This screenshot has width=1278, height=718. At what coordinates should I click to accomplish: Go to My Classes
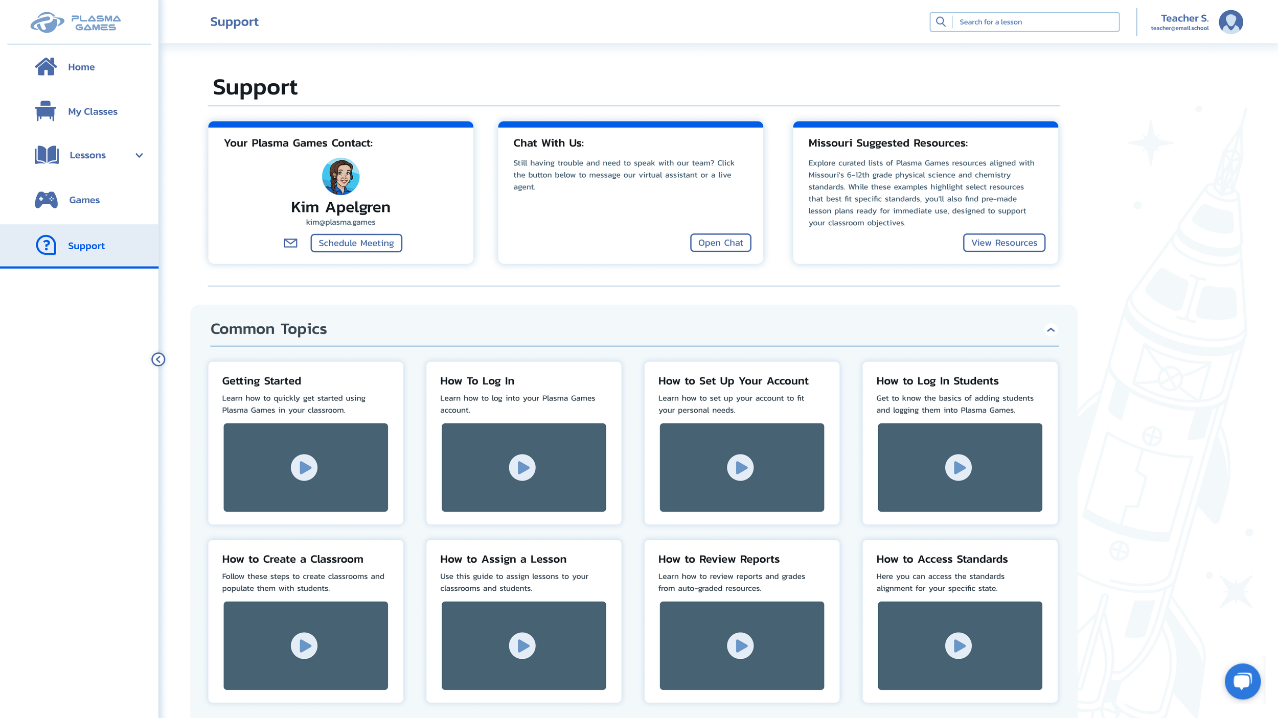(x=92, y=111)
